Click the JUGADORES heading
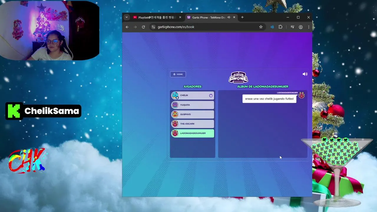The height and width of the screenshot is (212, 377). (x=192, y=87)
